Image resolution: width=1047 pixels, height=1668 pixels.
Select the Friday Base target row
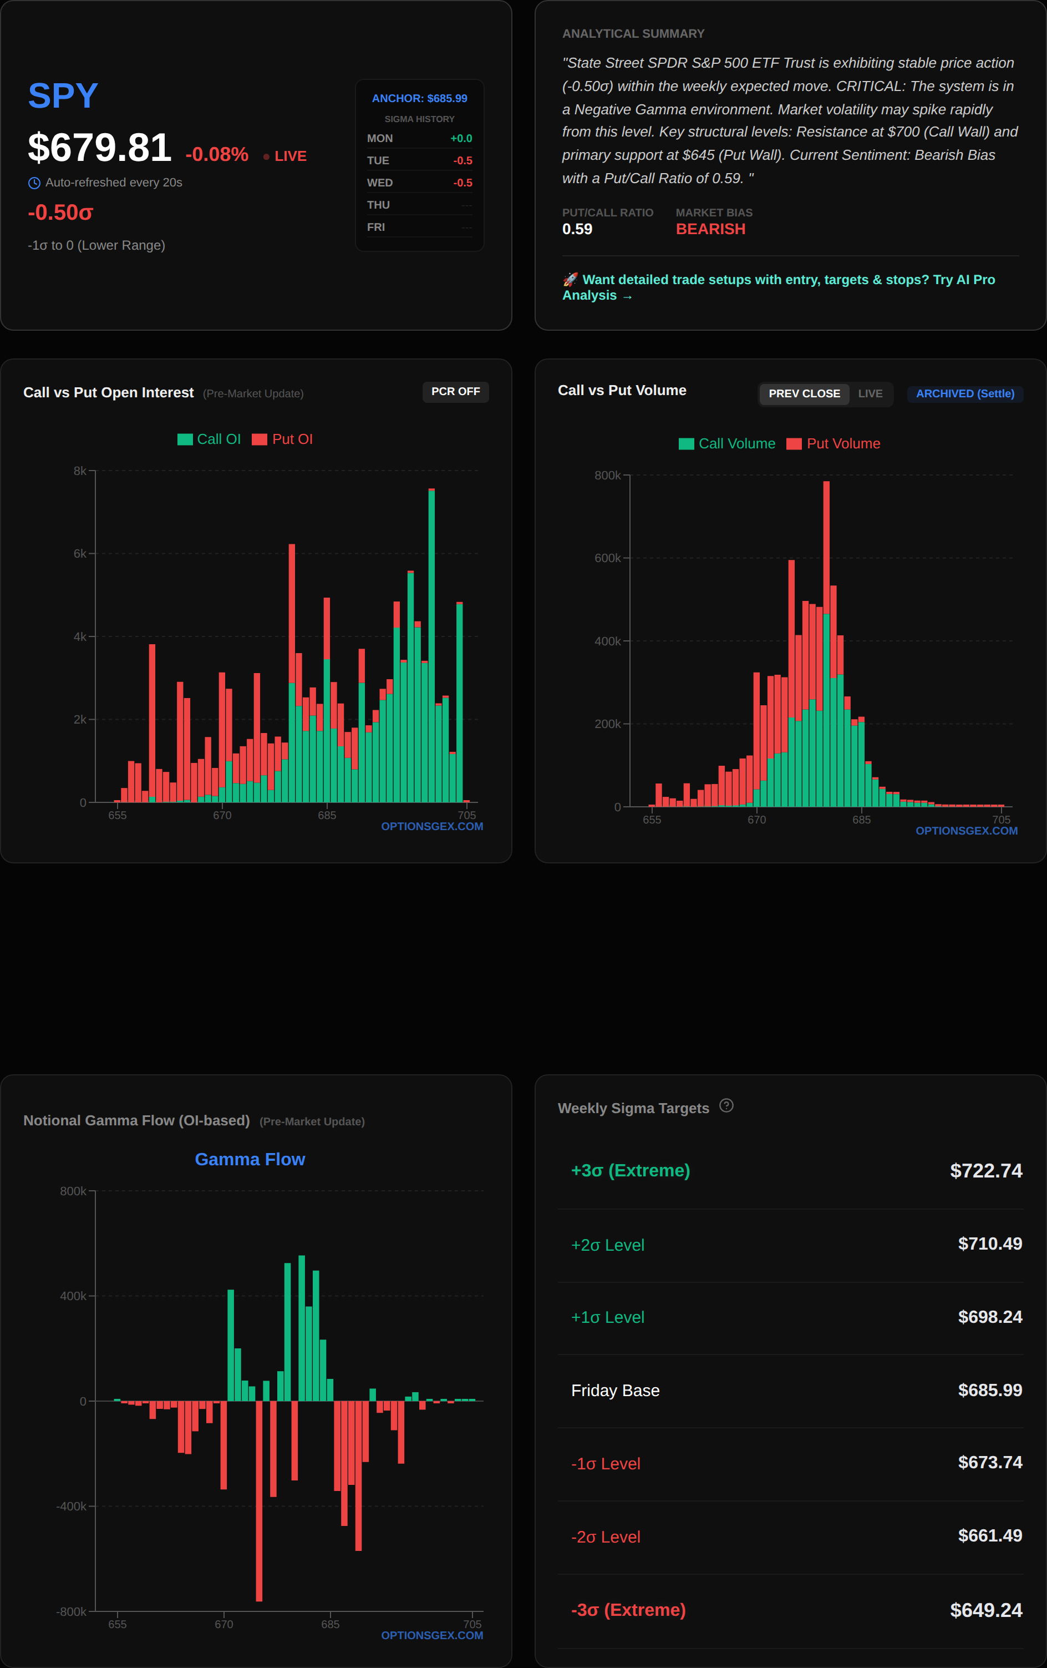(789, 1390)
